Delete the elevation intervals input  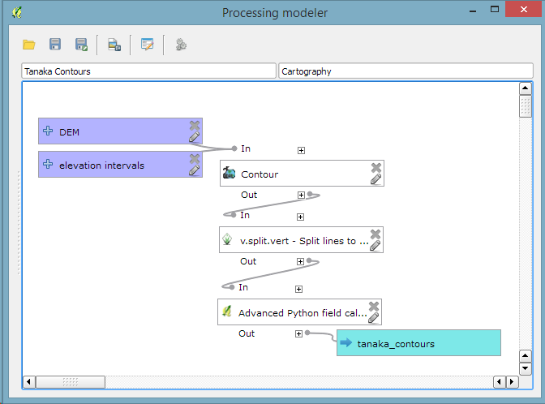coord(195,158)
